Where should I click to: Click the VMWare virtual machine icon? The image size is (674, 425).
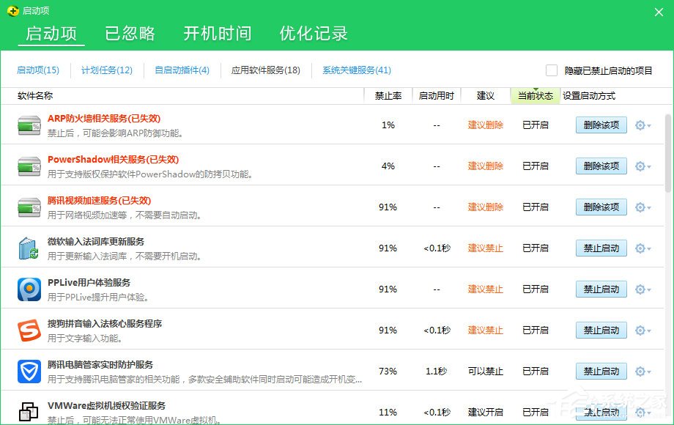pyautogui.click(x=28, y=409)
